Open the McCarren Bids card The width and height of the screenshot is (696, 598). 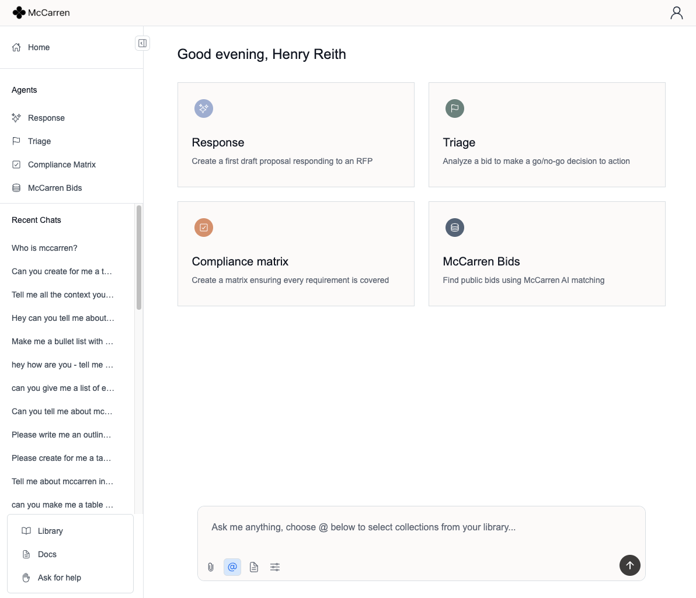547,254
